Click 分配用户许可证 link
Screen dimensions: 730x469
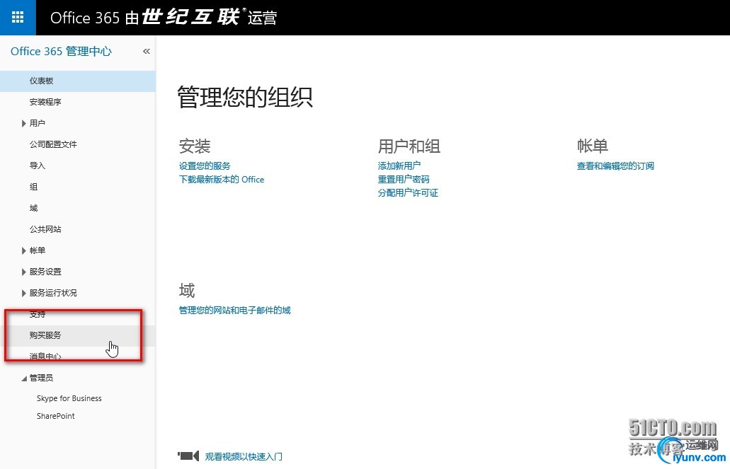coord(408,192)
